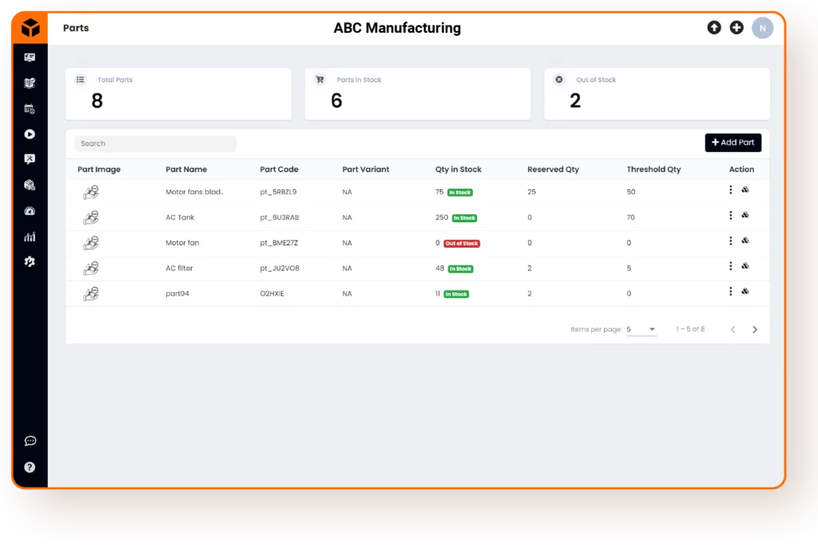Open the gauge speedometer sidebar icon
Viewport: 818px width, 549px height.
pos(30,211)
